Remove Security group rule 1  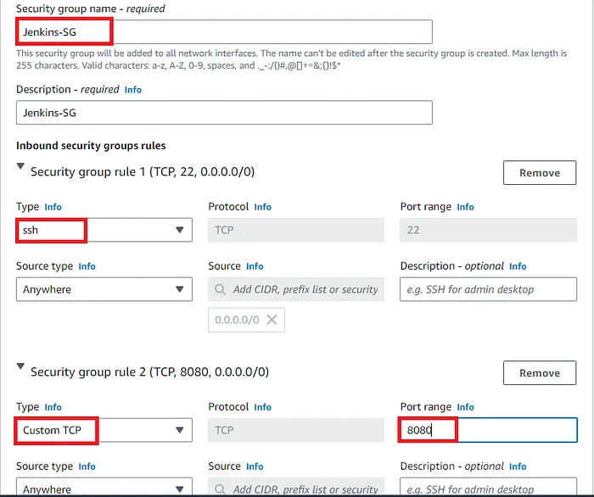540,173
